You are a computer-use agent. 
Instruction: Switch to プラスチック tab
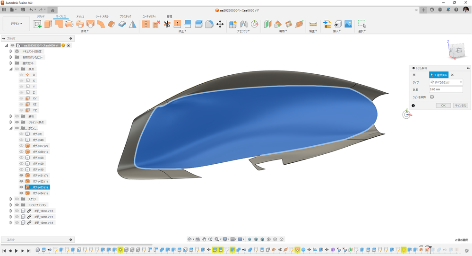[x=125, y=16]
